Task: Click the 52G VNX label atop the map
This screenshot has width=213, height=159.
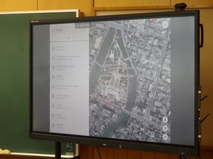Action: [82, 25]
